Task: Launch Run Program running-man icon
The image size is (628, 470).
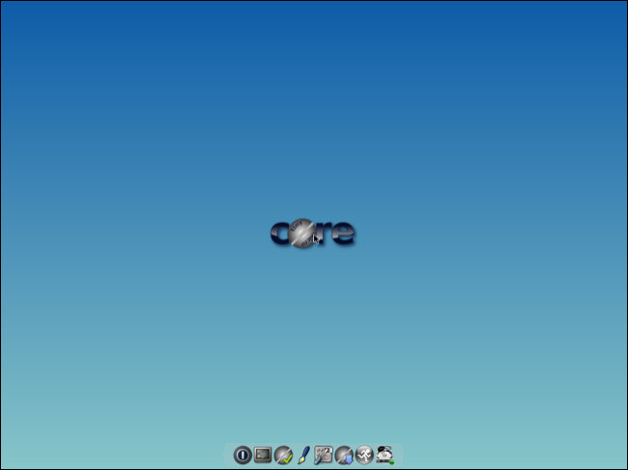Action: pyautogui.click(x=364, y=455)
